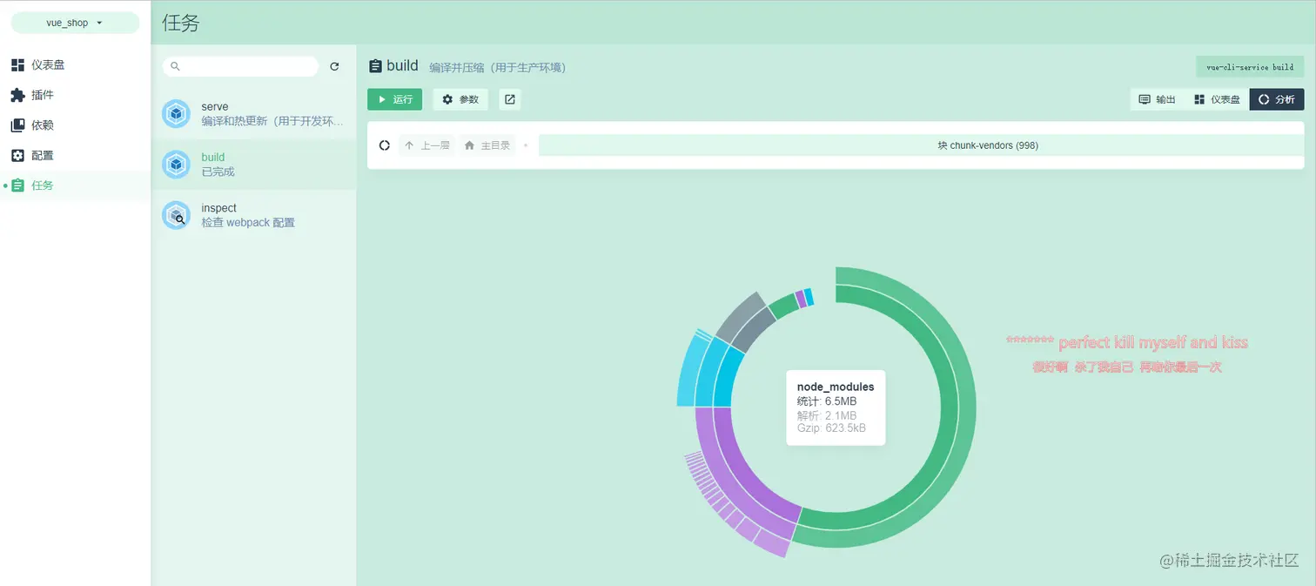Click the 块 chunk-vendors (998) bar
The height and width of the screenshot is (586, 1316).
[x=921, y=145]
